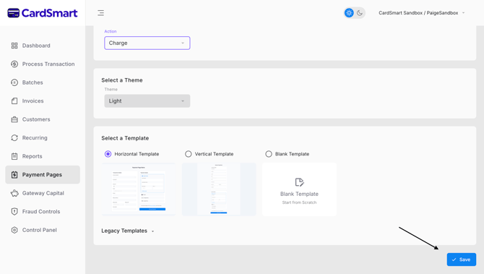Click the Fraud Controls shield icon
Viewport: 484px width, 274px height.
point(14,212)
